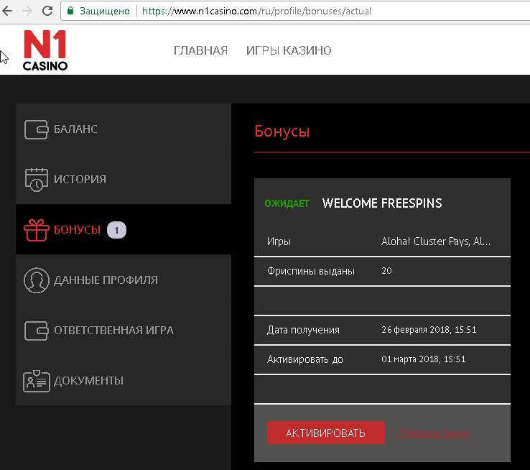The height and width of the screenshot is (470, 530).
Task: Click the date 01 марта 2018, 15:51
Action: (423, 359)
